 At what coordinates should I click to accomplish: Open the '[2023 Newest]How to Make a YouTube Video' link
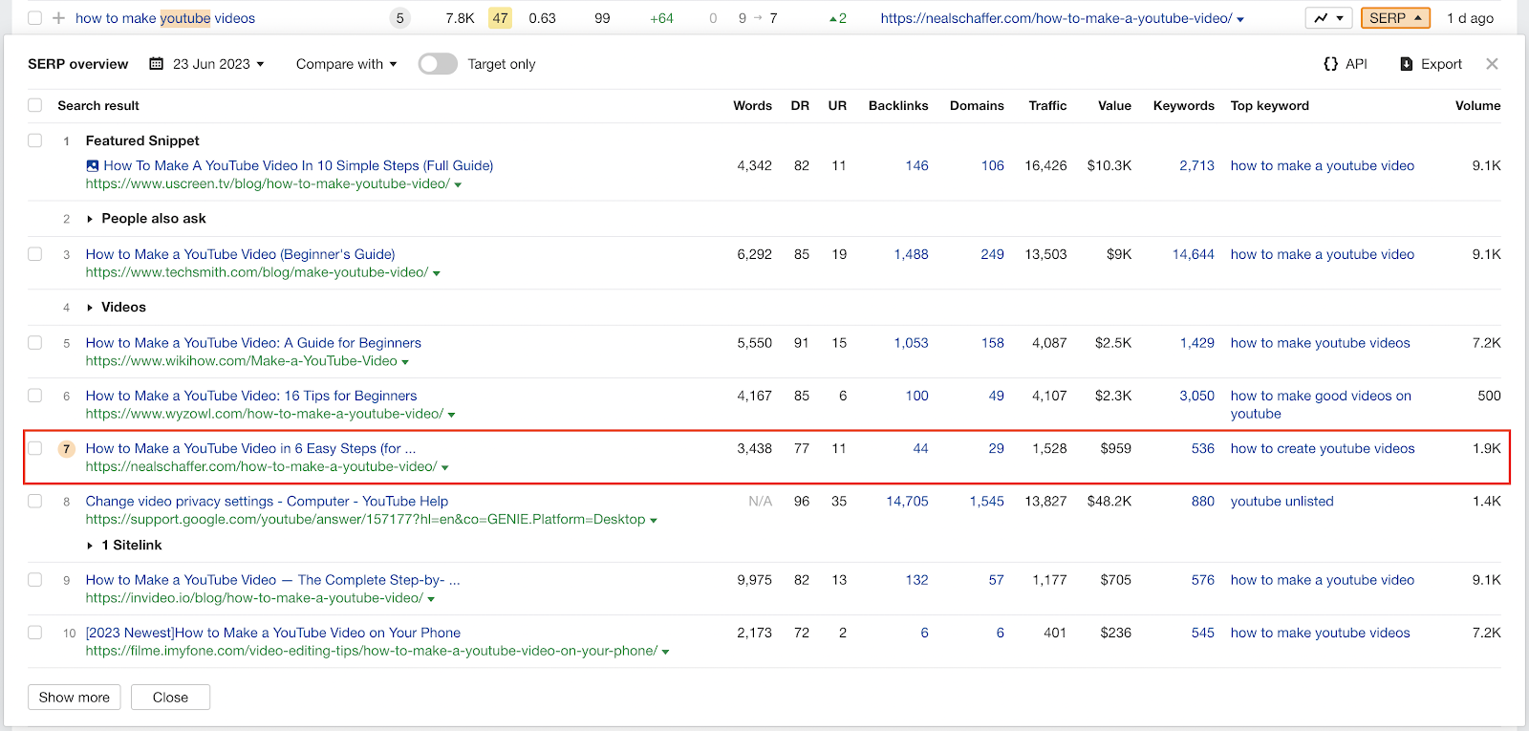tap(273, 633)
